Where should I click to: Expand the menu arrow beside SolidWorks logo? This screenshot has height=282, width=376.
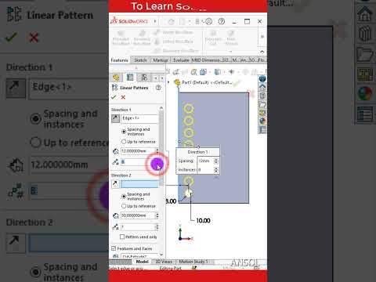[x=155, y=21]
